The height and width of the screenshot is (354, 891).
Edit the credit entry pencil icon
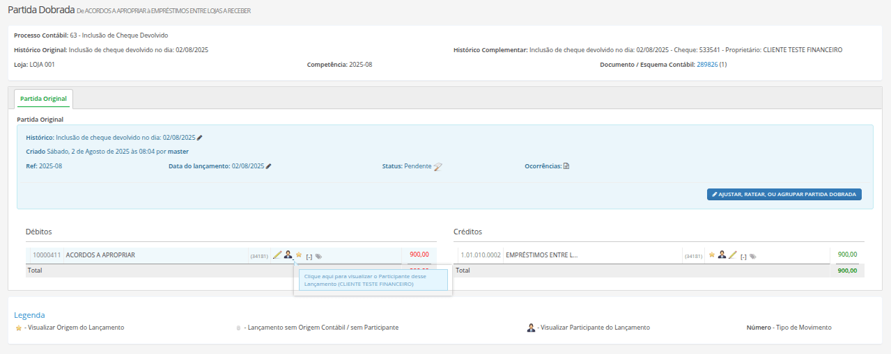(x=732, y=255)
